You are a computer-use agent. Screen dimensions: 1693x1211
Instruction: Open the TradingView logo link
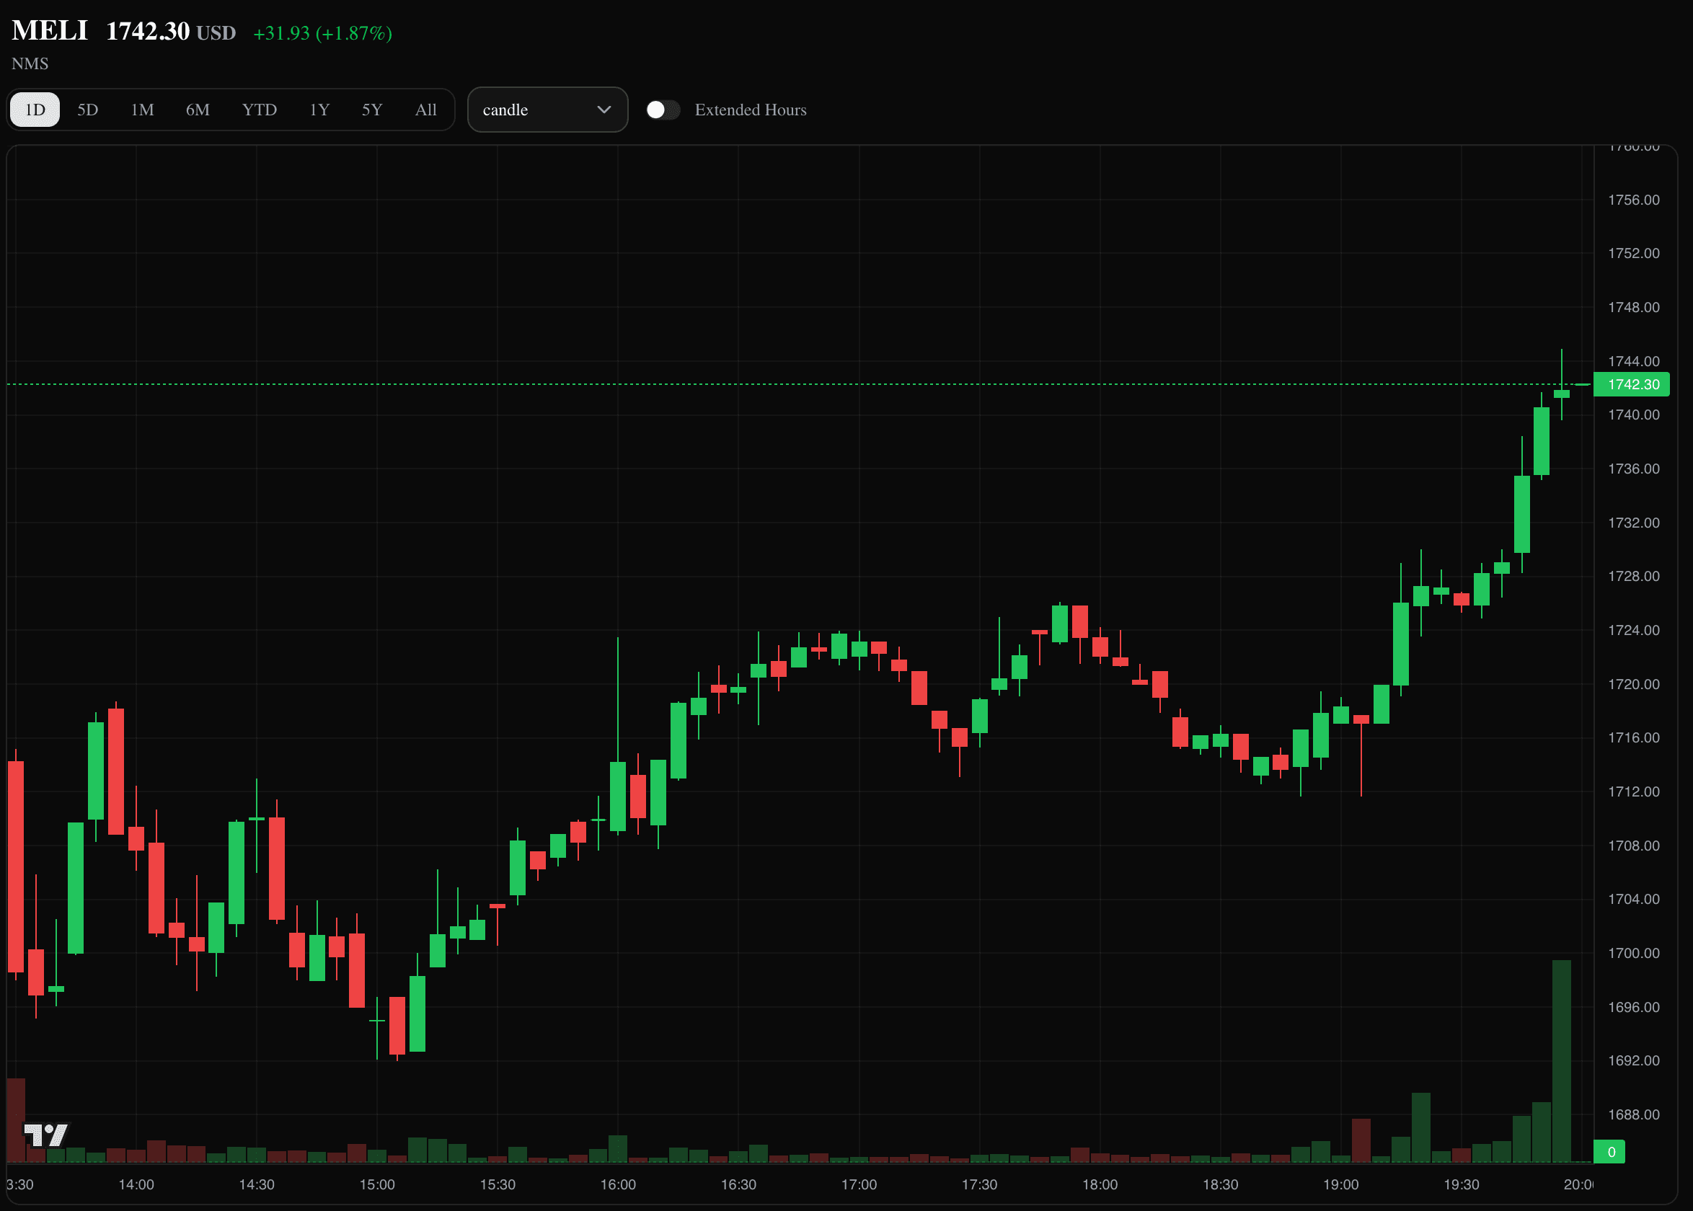tap(46, 1135)
